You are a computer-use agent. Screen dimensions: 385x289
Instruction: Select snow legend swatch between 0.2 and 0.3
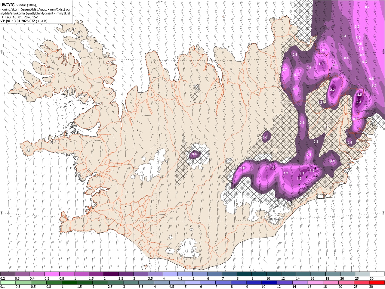8,274
